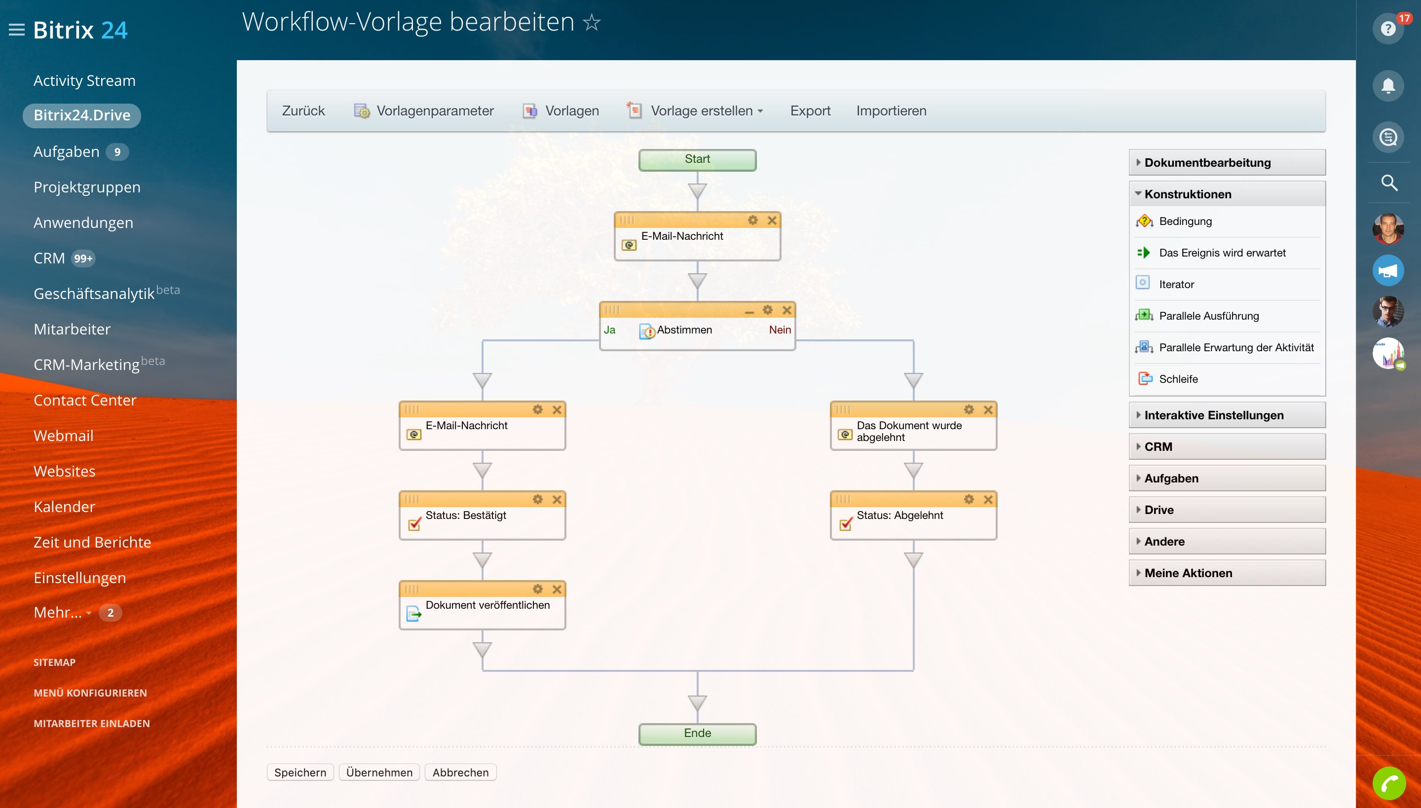Click the Bedingung condition icon
The height and width of the screenshot is (808, 1421).
pyautogui.click(x=1144, y=221)
